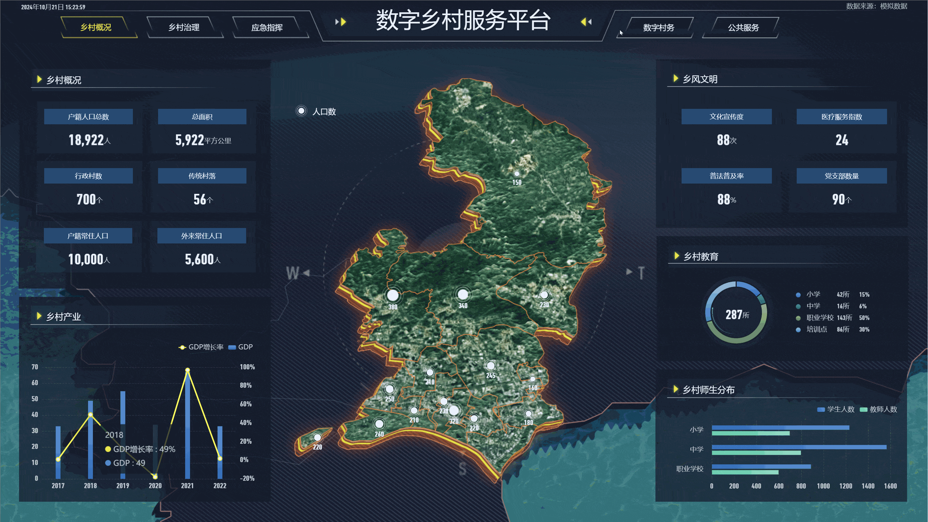Click the 乡村概况 panel triangle marker
928x522 pixels.
coord(39,79)
